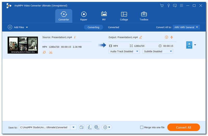Expand the Audio Track Disabled dropdown
Screen dimensions: 208x136
tap(124, 51)
